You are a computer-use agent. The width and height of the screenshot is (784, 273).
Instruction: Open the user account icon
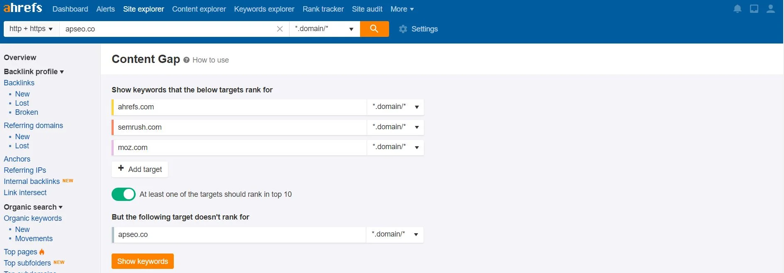[771, 9]
